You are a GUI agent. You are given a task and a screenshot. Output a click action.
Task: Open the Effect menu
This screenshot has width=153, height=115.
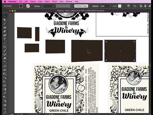coord(55,2)
